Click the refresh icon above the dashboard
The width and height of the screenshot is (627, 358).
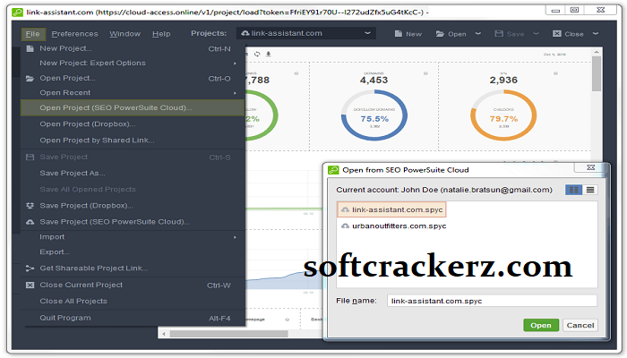click(x=257, y=54)
